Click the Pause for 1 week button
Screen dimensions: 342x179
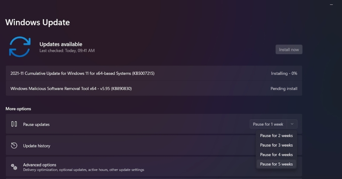point(268,124)
